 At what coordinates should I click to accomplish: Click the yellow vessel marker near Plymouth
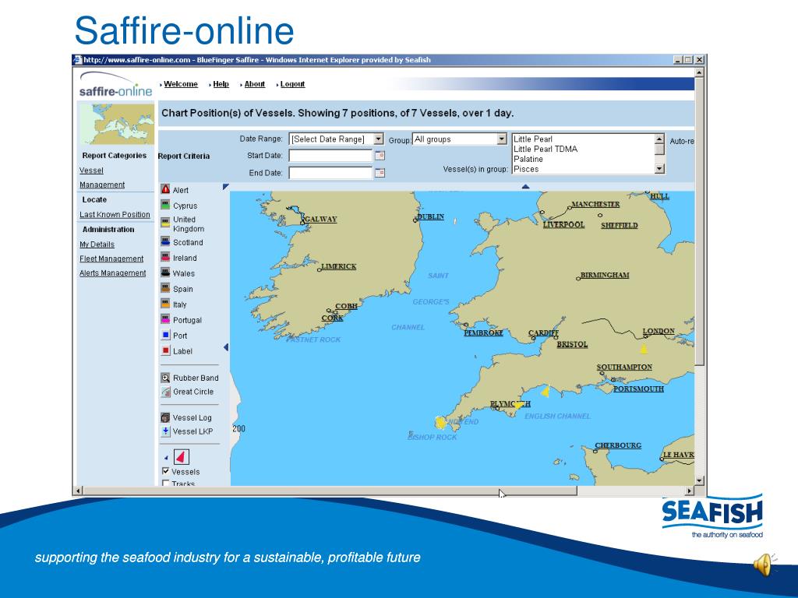[518, 405]
